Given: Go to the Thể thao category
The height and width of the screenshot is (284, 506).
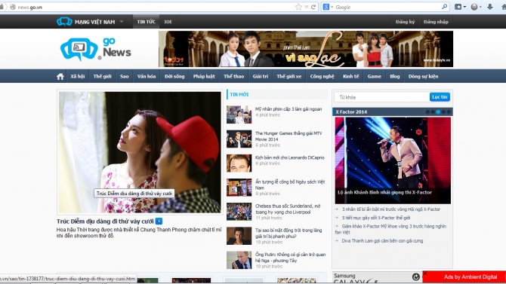Looking at the screenshot, I should pyautogui.click(x=234, y=76).
